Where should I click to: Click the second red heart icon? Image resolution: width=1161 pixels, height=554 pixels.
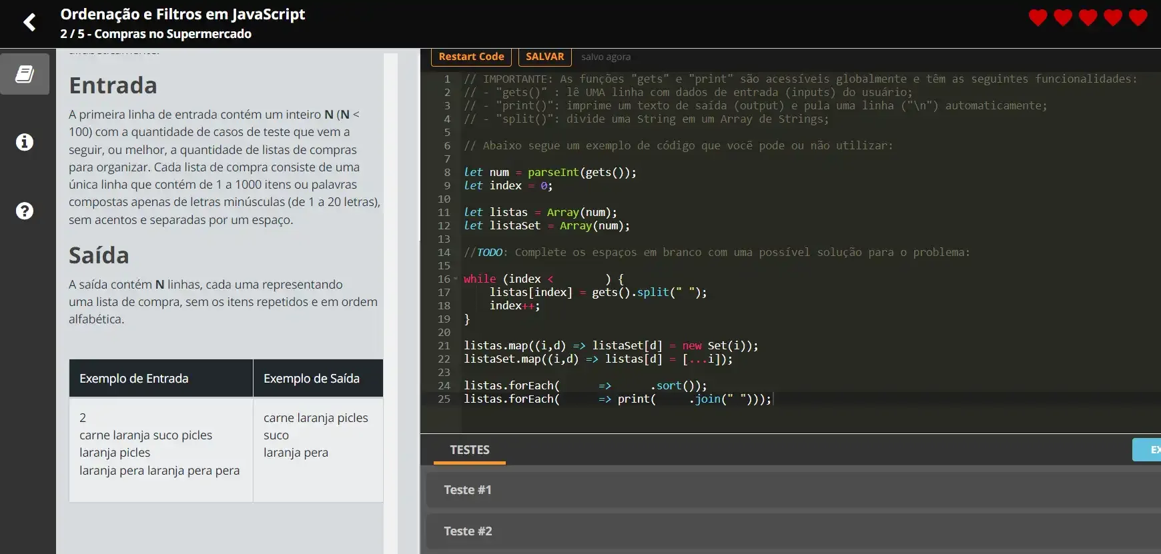[1063, 18]
